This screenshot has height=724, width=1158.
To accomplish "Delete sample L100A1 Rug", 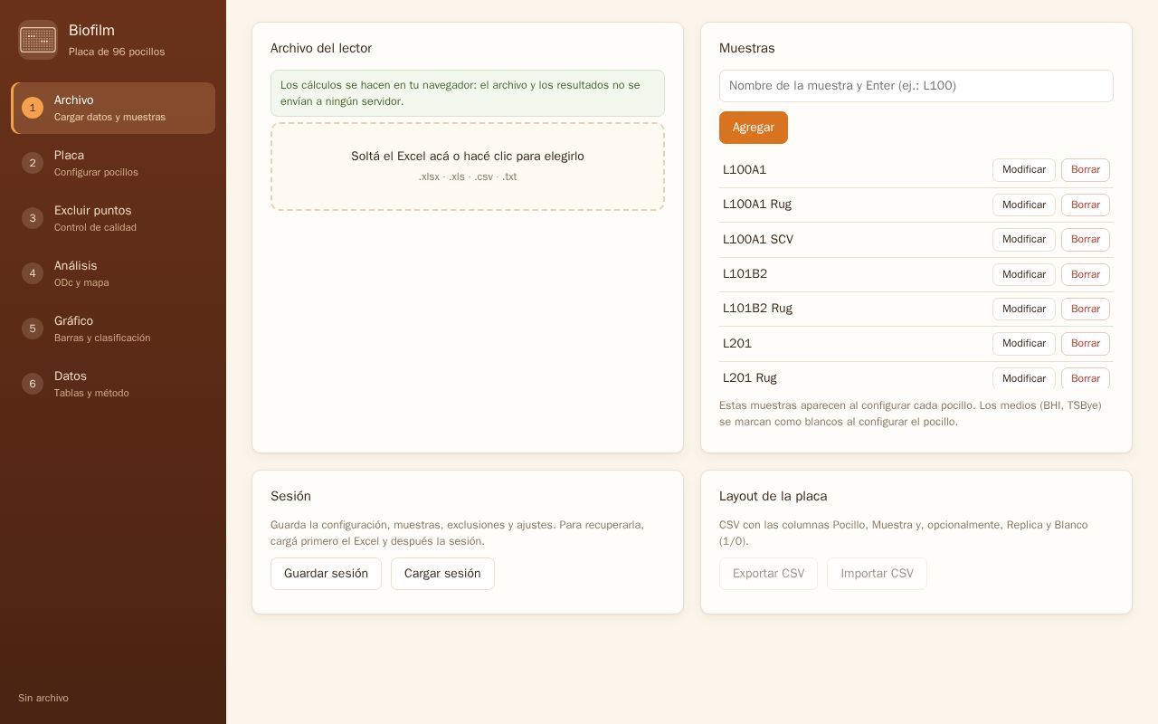I will [x=1086, y=205].
